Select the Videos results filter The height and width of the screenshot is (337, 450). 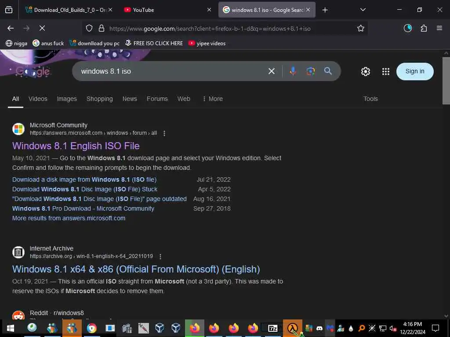pyautogui.click(x=38, y=99)
